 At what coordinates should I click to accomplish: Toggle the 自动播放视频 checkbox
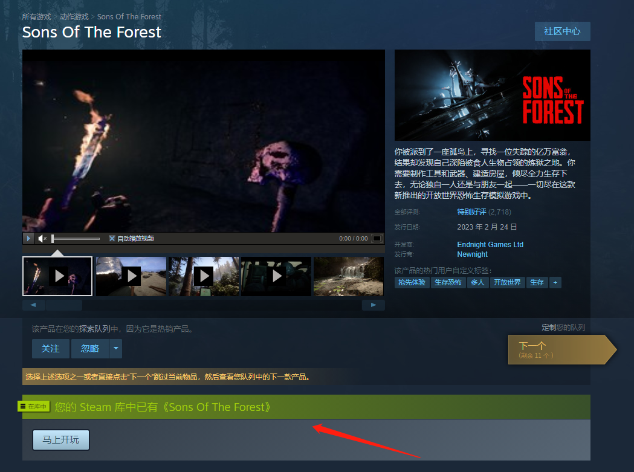[112, 239]
